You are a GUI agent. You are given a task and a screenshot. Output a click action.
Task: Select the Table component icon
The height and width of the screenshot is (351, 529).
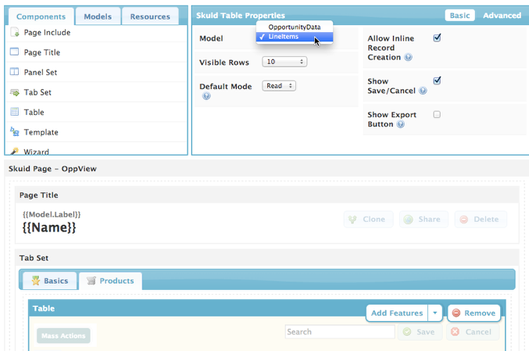click(x=15, y=112)
